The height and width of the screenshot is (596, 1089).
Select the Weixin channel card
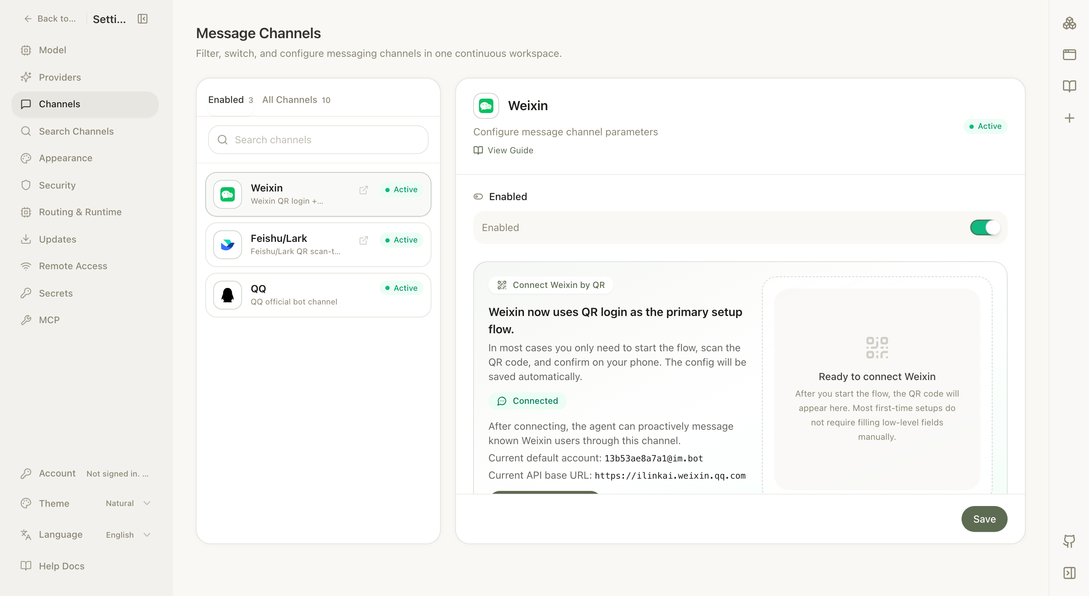[x=318, y=194]
